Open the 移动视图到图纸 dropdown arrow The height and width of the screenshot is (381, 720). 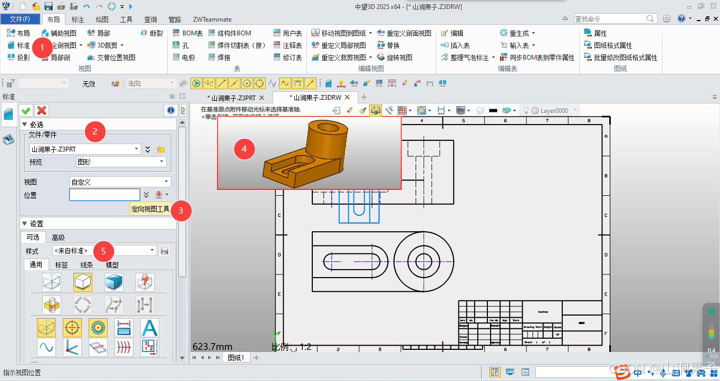click(370, 33)
